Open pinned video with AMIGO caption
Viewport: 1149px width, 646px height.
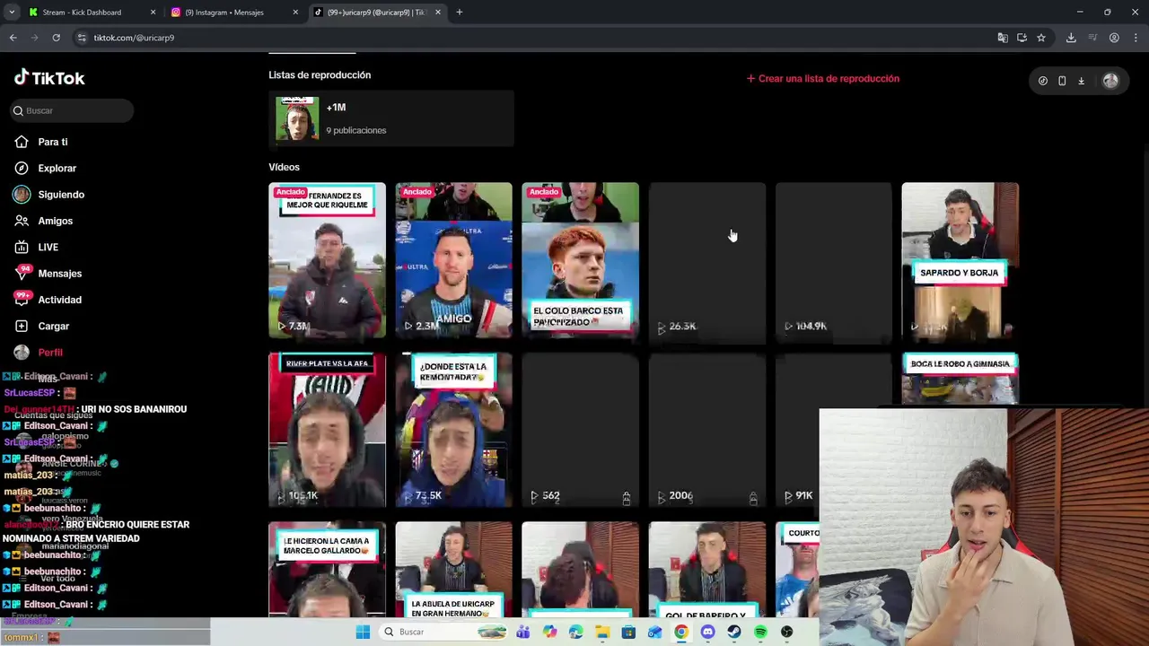coord(453,260)
